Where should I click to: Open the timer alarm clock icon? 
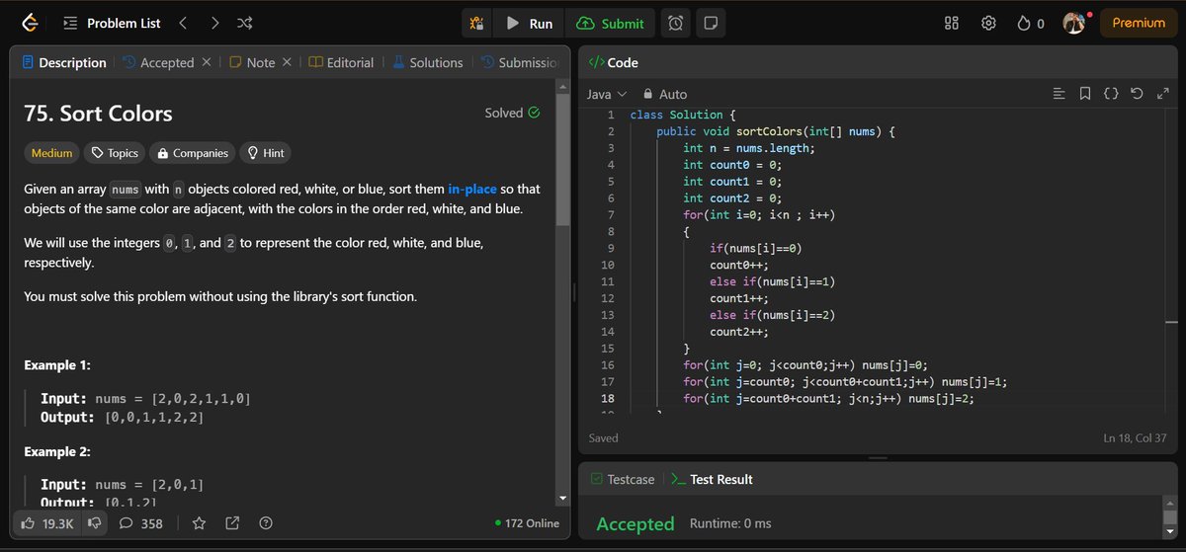point(675,23)
